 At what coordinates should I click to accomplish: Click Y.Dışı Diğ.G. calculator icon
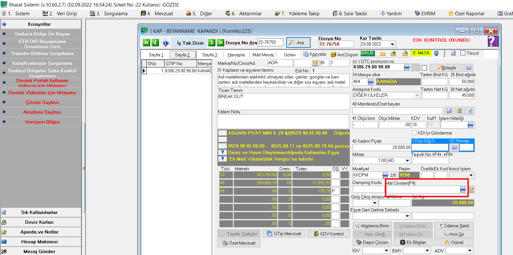(454, 148)
